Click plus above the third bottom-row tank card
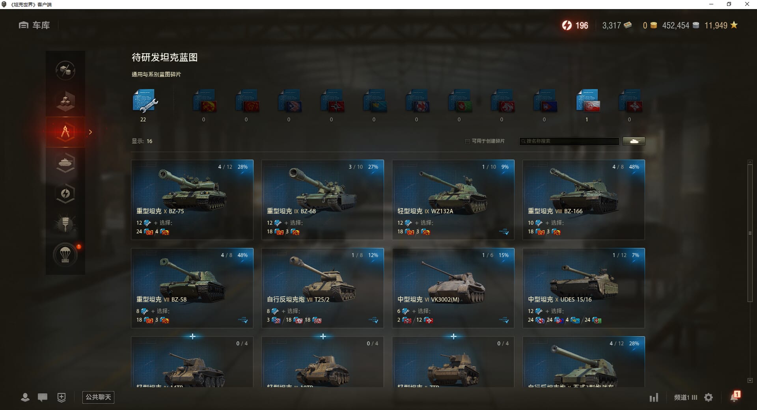The height and width of the screenshot is (410, 757). [x=453, y=336]
